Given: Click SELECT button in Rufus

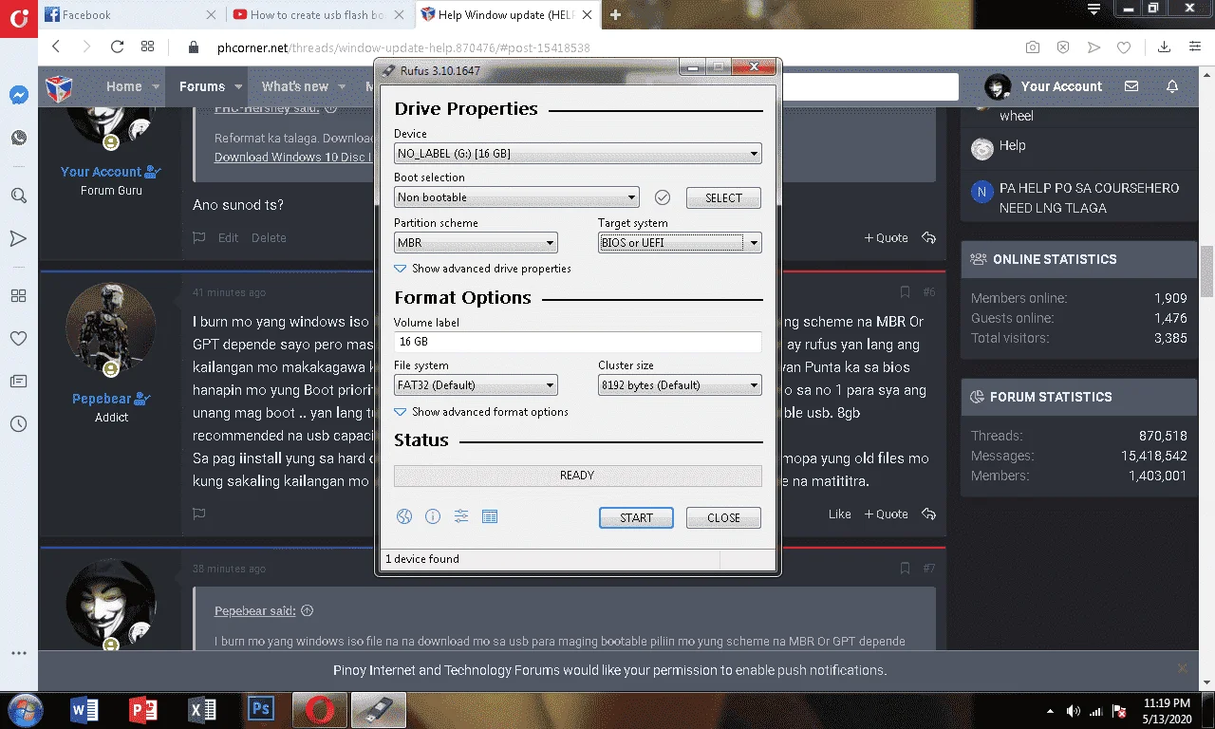Looking at the screenshot, I should pyautogui.click(x=723, y=197).
